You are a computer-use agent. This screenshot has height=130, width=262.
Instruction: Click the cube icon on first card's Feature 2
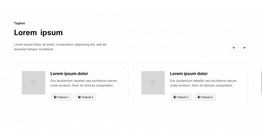[x=80, y=97]
